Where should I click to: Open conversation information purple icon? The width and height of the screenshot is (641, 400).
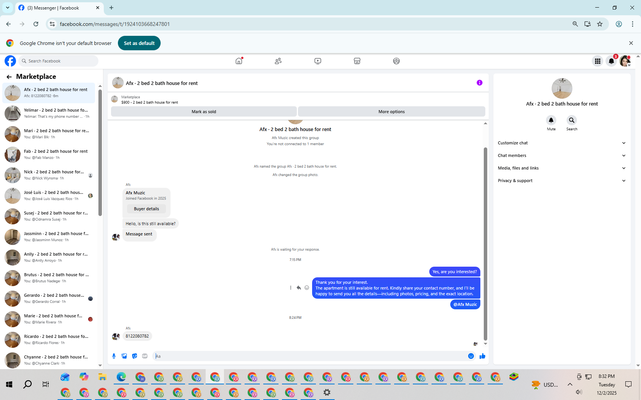pos(480,83)
